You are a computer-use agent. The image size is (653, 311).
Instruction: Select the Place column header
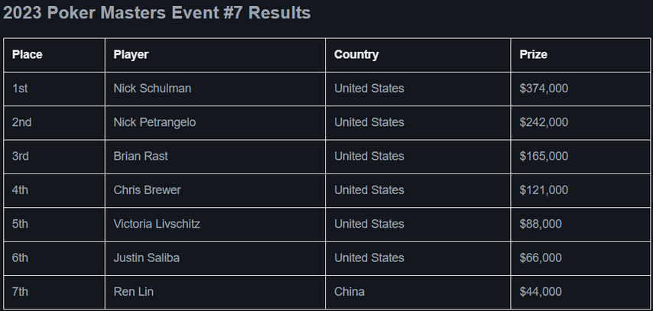54,55
